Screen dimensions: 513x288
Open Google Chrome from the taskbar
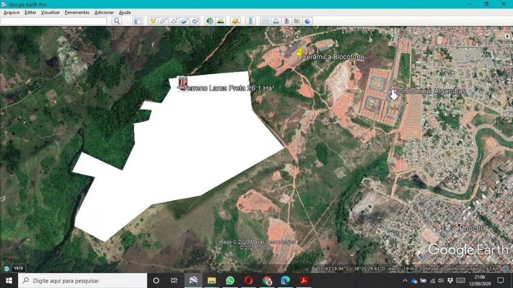(x=267, y=281)
